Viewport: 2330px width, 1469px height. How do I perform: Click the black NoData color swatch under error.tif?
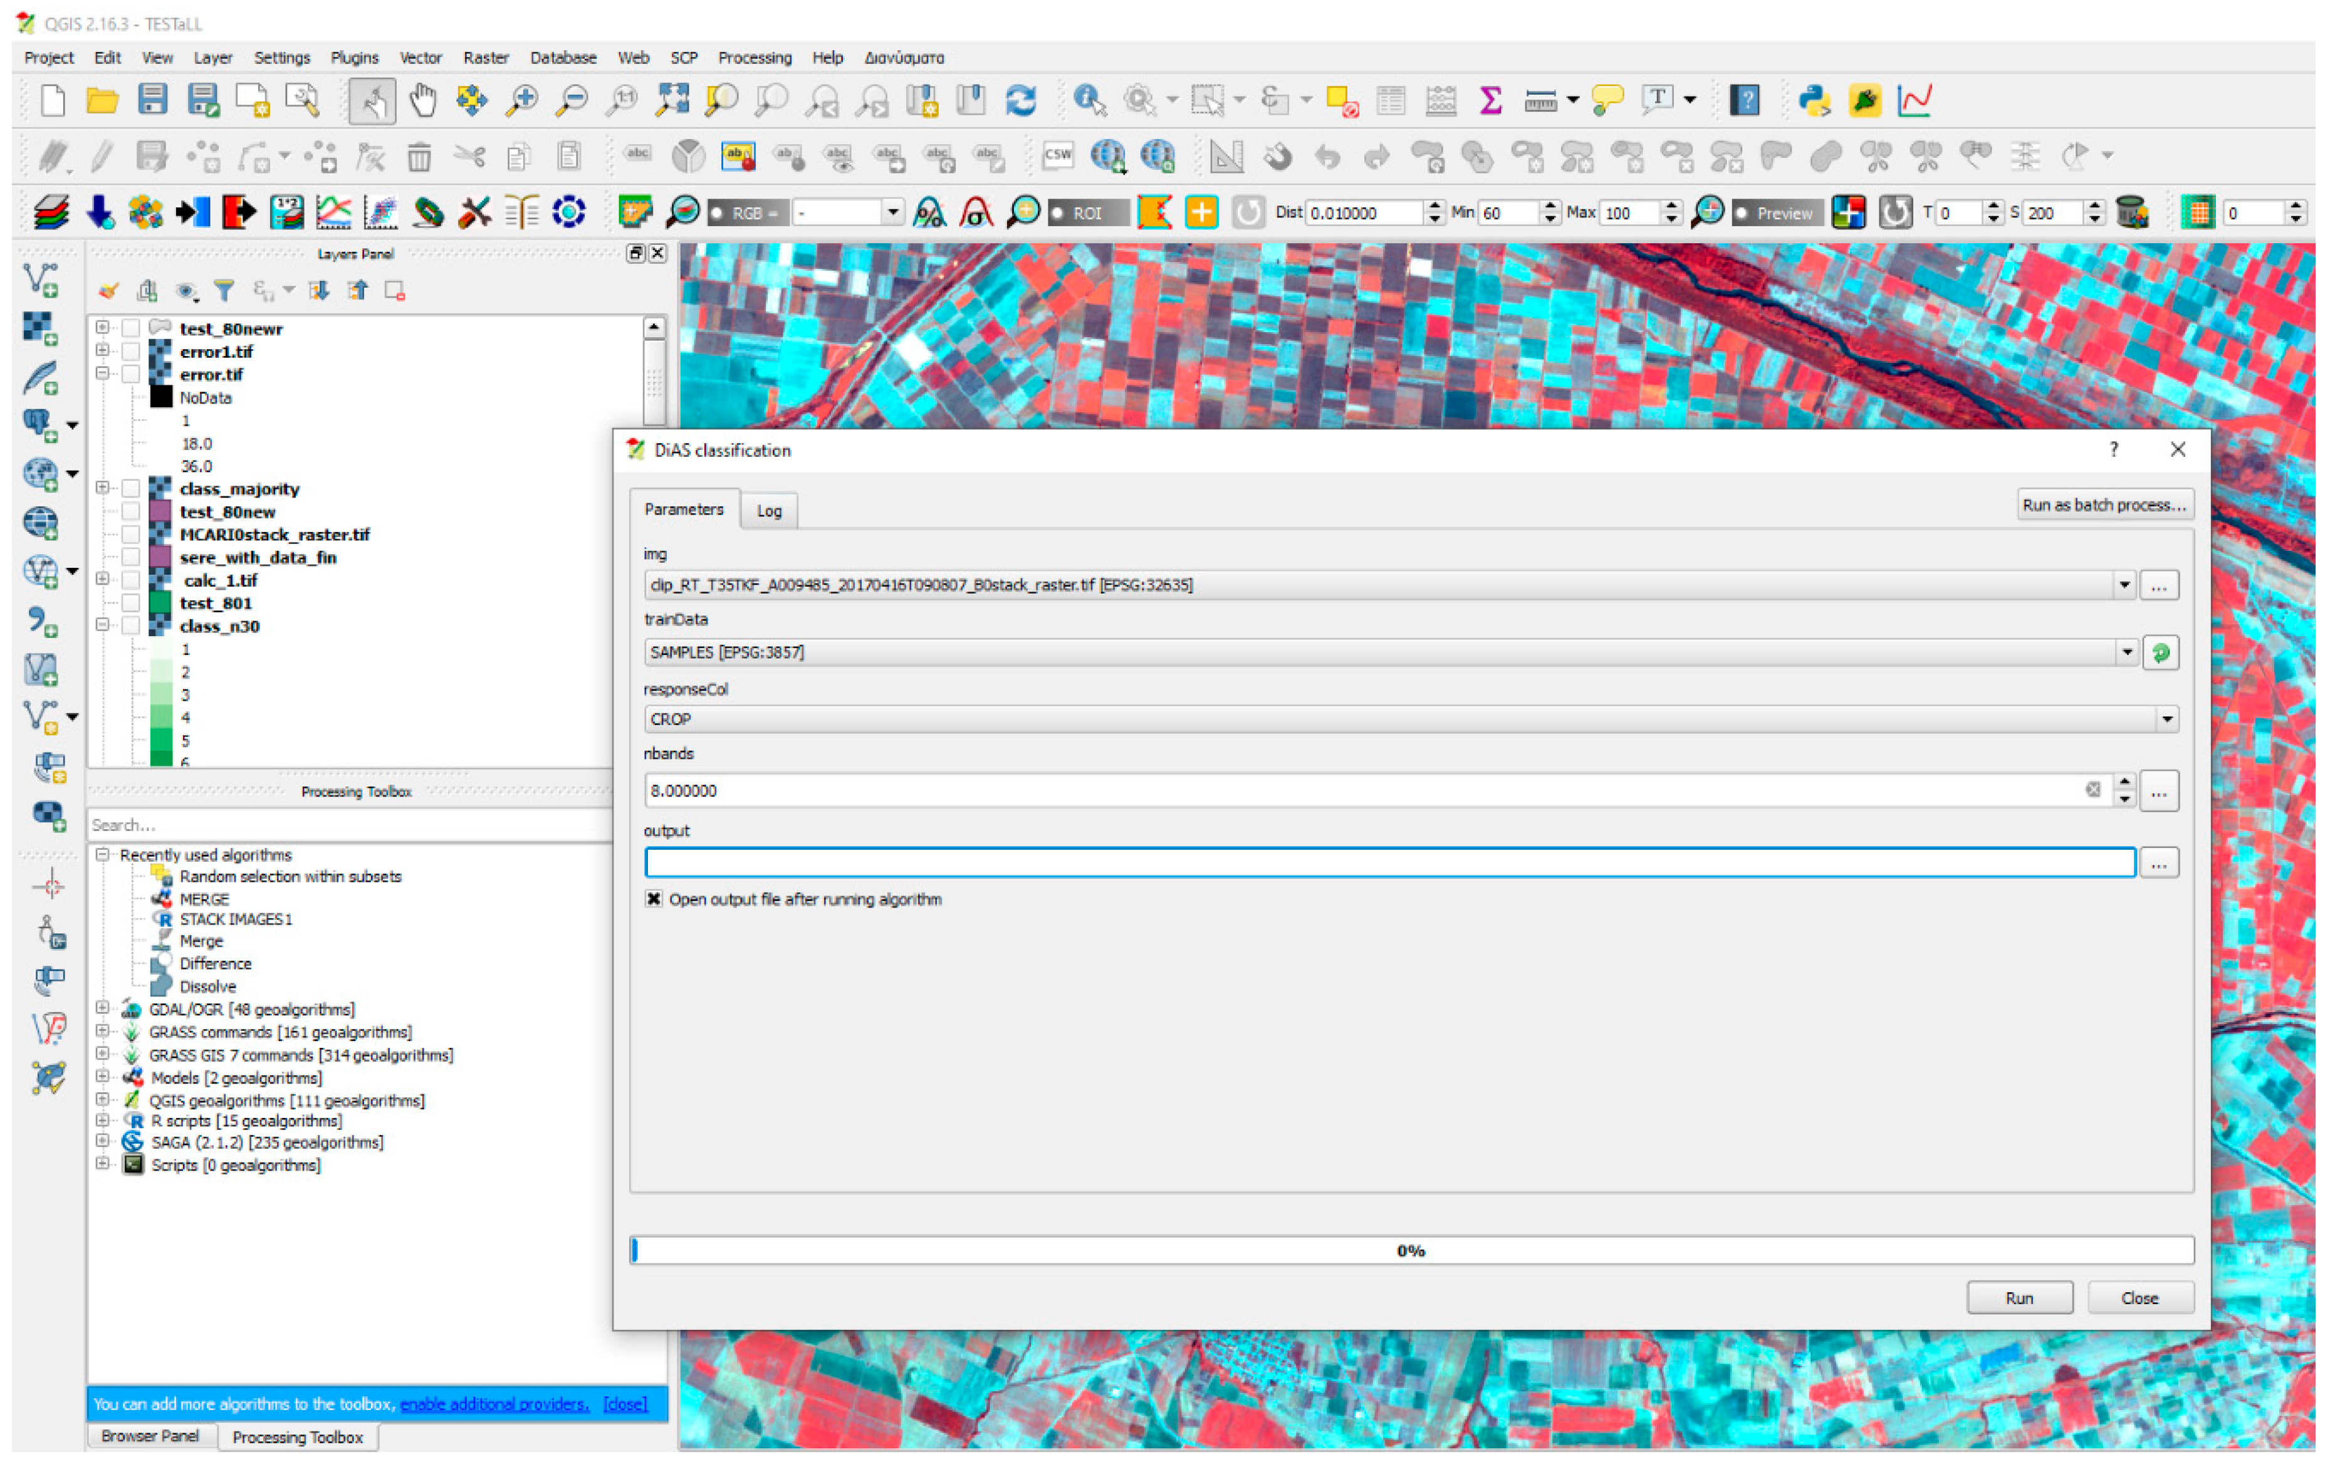(160, 397)
